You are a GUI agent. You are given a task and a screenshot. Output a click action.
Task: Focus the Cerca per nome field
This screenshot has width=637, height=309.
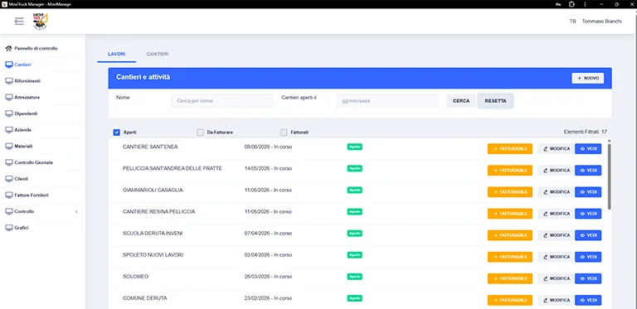click(222, 100)
